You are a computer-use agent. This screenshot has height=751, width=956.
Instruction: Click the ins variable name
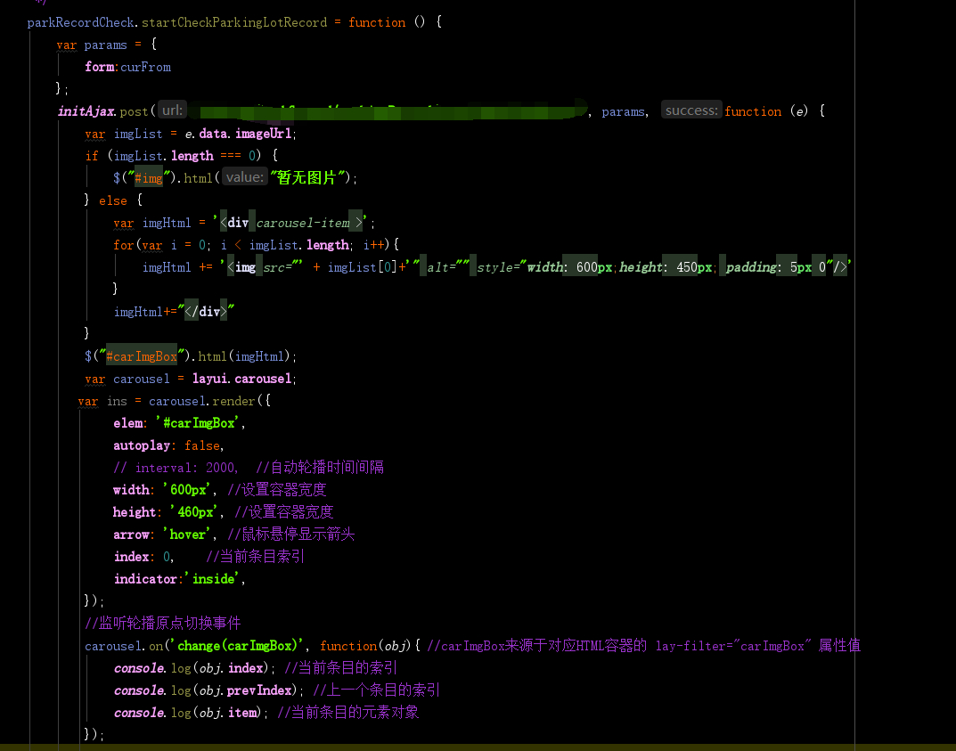[117, 401]
